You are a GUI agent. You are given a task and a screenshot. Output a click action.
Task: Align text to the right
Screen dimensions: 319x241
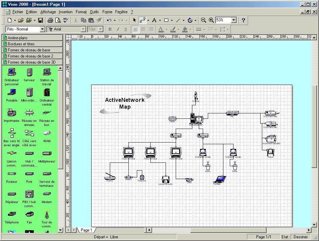click(x=151, y=29)
